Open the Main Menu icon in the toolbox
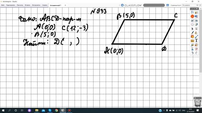 pyautogui.click(x=192, y=13)
